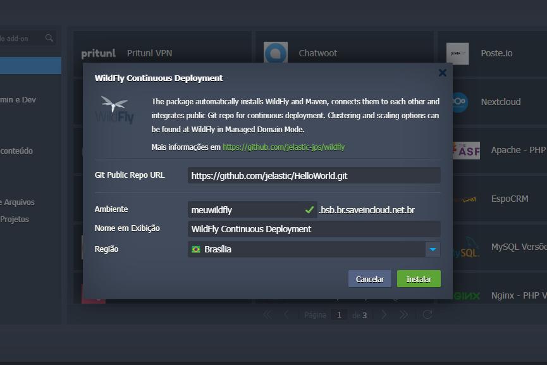Screen dimensions: 547x365
Task: Select the Brasília region combo box
Action: point(307,249)
